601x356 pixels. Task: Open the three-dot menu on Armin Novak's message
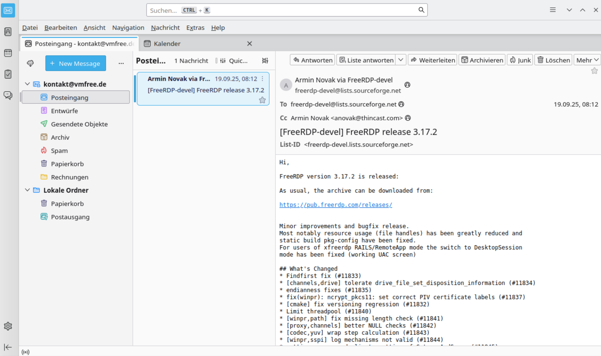tap(262, 79)
